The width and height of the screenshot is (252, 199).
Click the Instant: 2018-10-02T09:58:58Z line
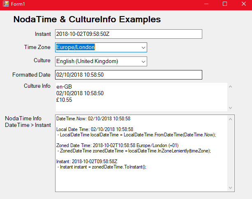pyautogui.click(x=87, y=162)
